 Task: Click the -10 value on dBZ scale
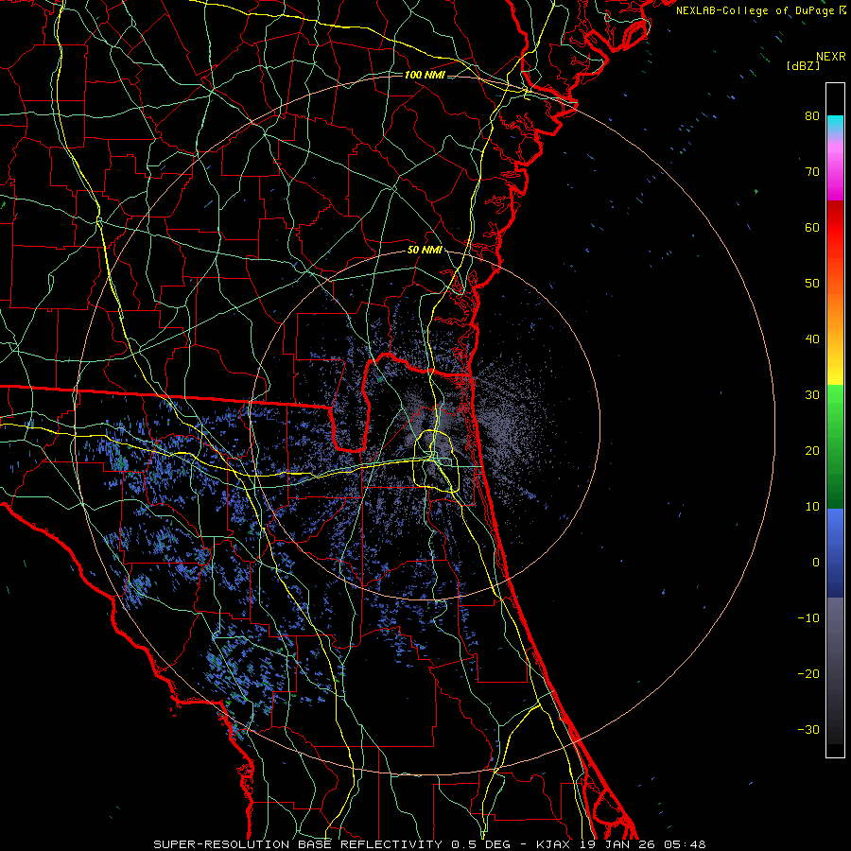tap(808, 618)
